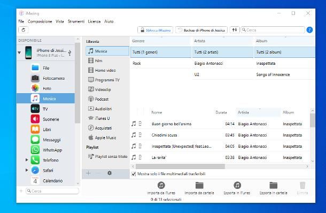This screenshot has height=213, width=326.
Task: Select Home video in Libreria
Action: click(107, 70)
